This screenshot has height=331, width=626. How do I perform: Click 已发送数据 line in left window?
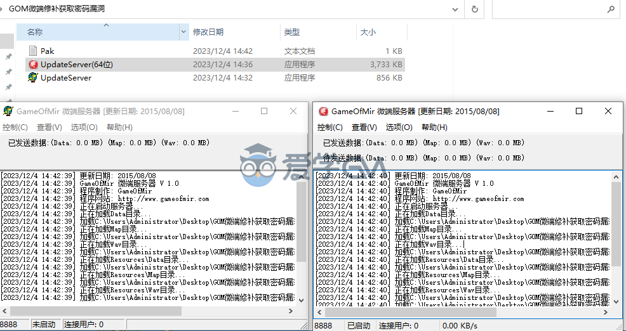click(109, 143)
